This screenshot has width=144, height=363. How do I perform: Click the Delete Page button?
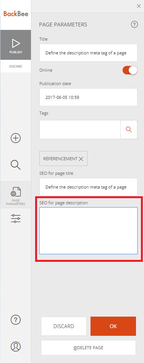pyautogui.click(x=88, y=348)
